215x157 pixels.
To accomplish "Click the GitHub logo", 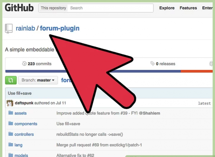I will click(19, 8).
